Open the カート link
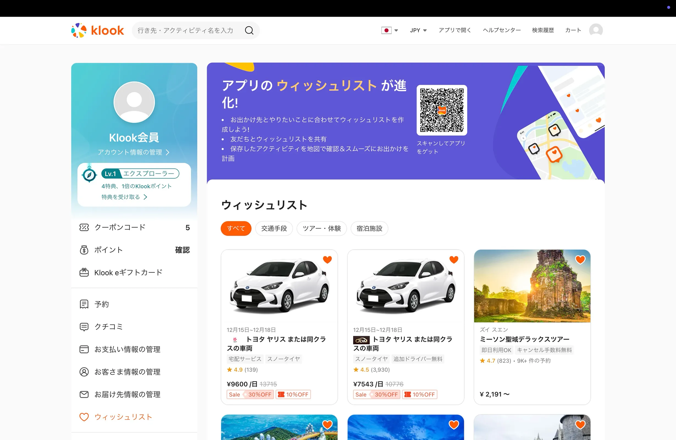The height and width of the screenshot is (440, 676). pos(573,30)
